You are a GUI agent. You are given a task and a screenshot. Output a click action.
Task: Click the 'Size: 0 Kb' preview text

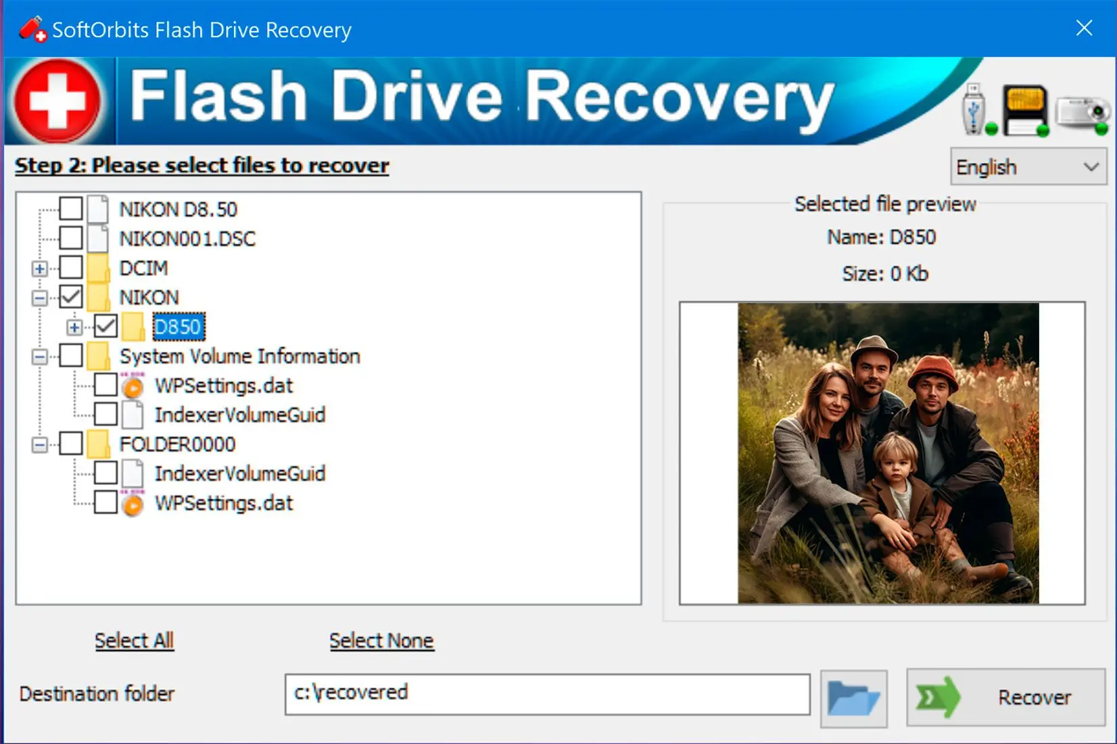coord(885,274)
